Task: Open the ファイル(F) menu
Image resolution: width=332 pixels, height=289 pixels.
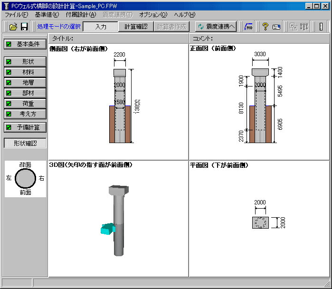Action: click(x=16, y=15)
